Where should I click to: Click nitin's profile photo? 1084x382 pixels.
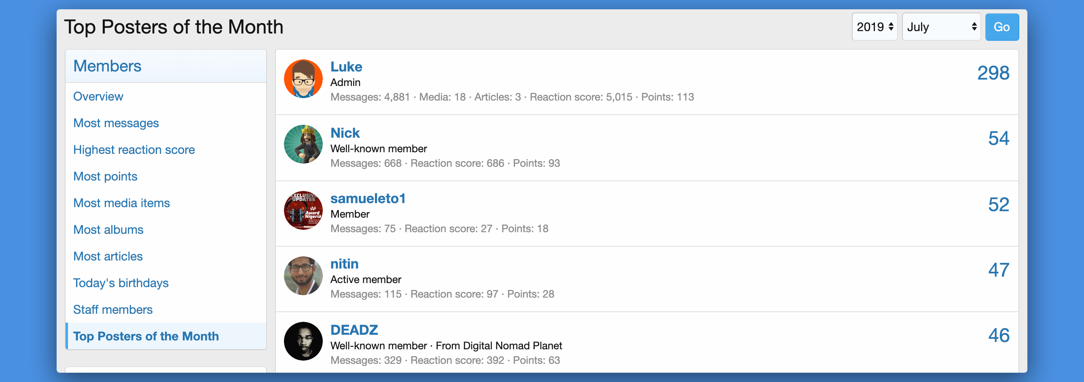[x=303, y=276]
